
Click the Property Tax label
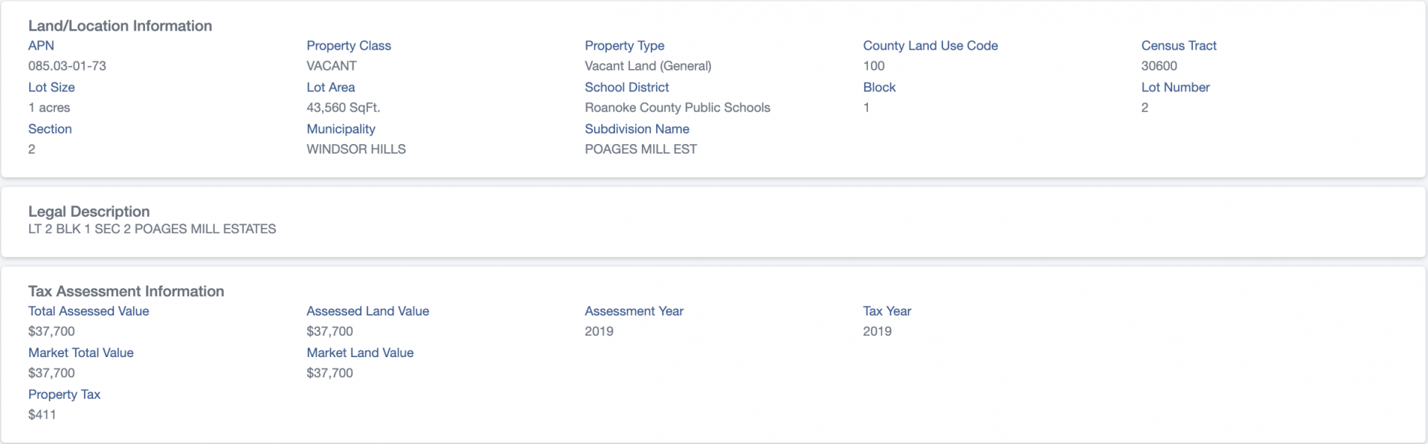tap(64, 394)
